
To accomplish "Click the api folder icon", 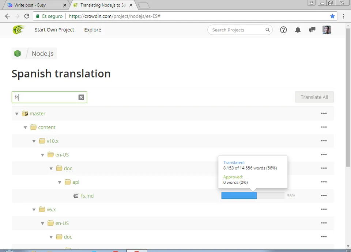I will 68,182.
